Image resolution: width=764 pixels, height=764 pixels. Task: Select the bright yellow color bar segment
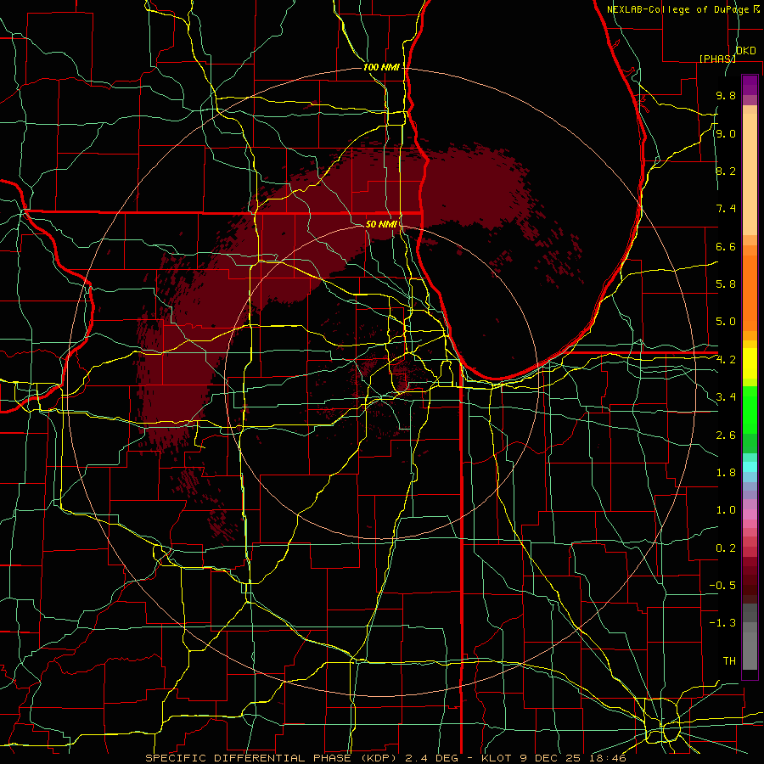pos(750,363)
